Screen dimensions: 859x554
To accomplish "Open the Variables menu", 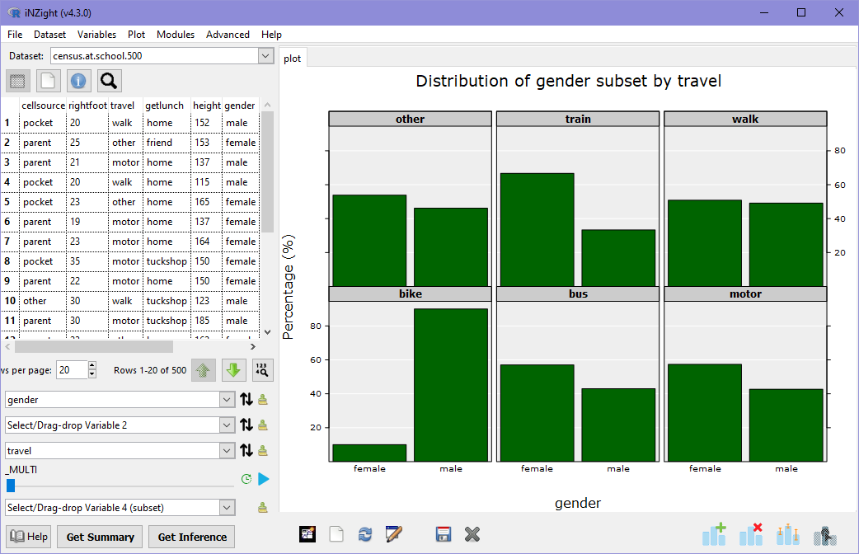I will [96, 35].
